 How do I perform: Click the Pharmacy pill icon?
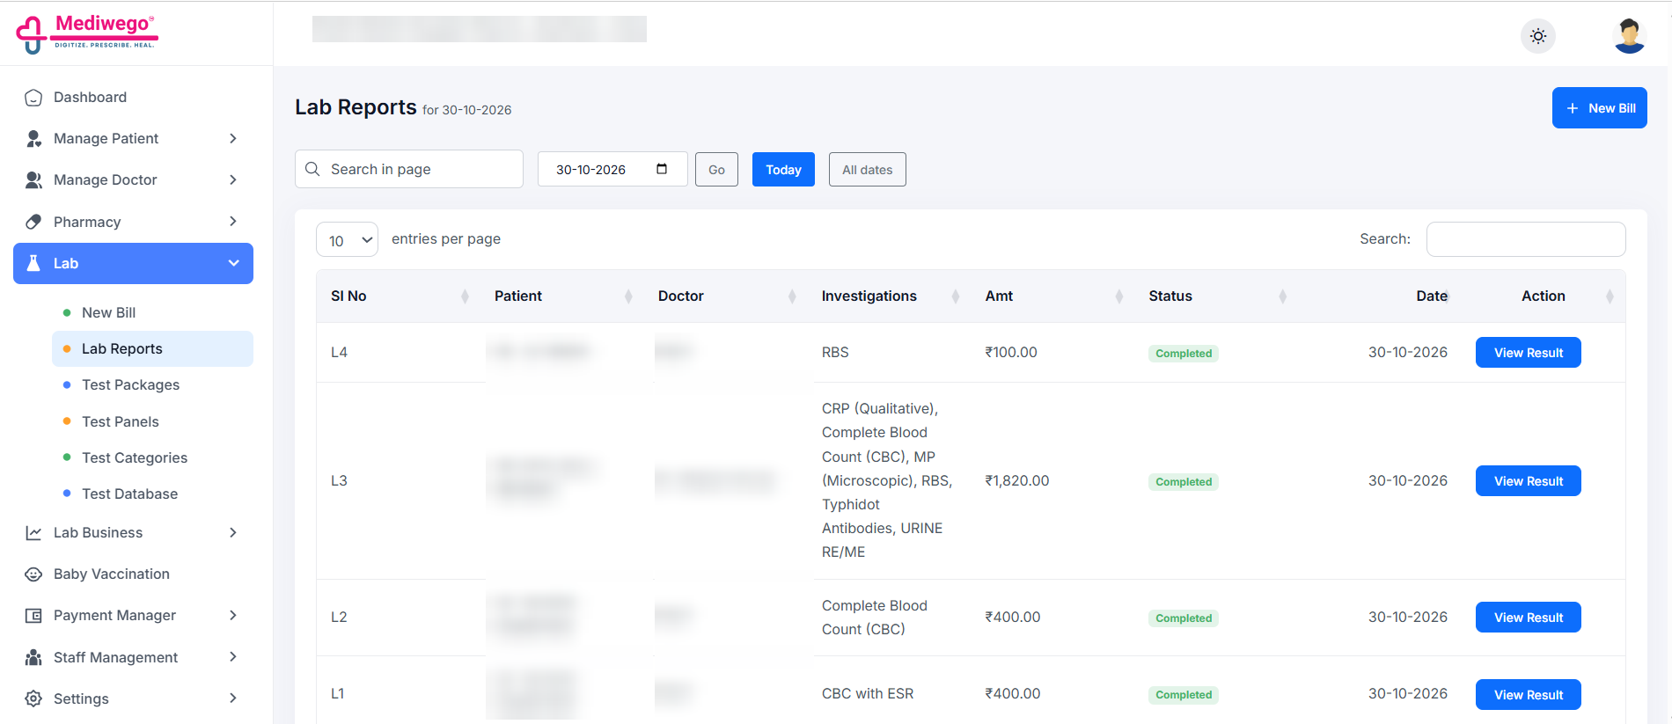click(33, 222)
